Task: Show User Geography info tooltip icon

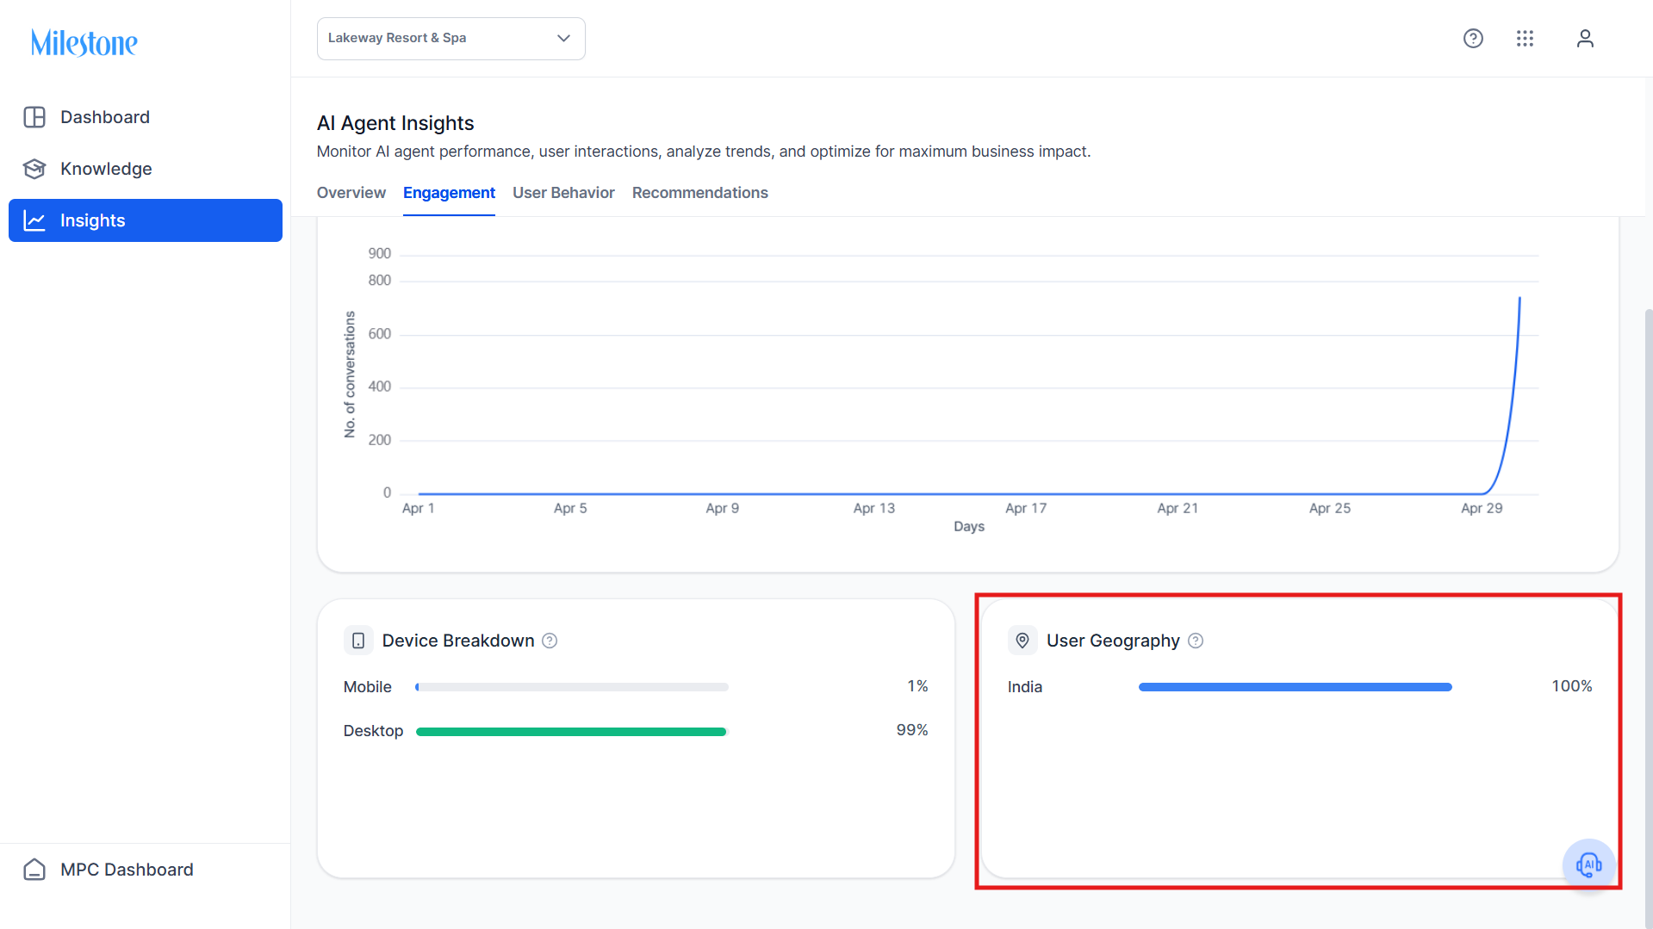Action: (x=1196, y=641)
